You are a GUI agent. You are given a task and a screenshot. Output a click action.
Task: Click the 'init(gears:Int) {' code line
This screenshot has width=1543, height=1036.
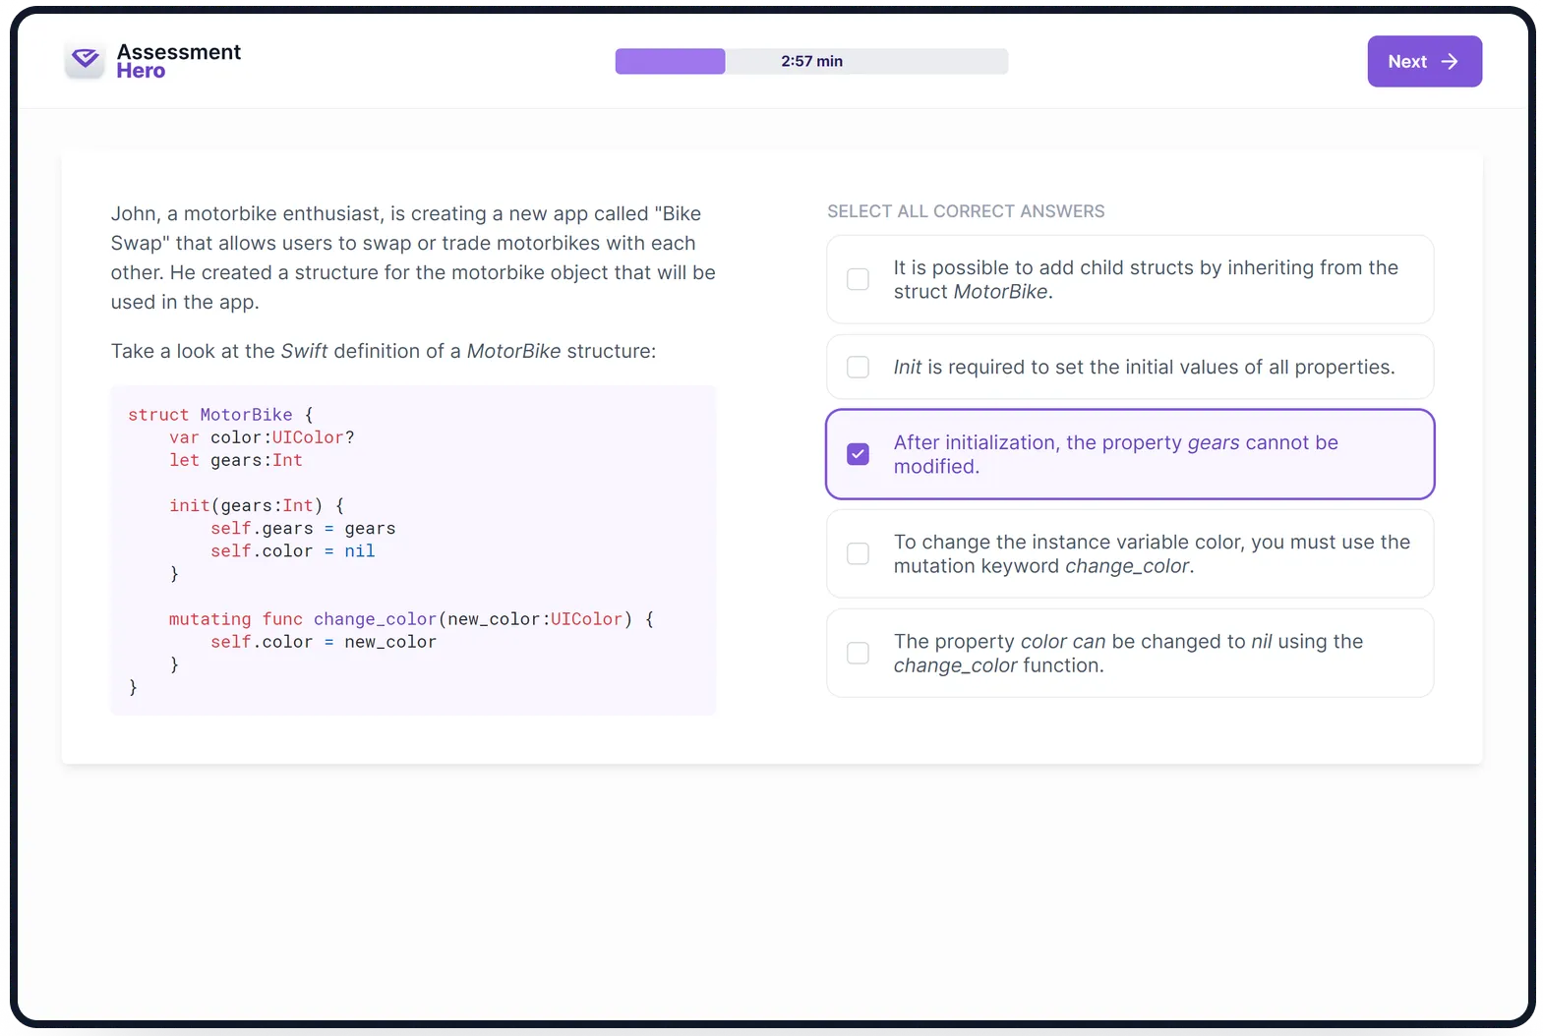[x=257, y=505]
